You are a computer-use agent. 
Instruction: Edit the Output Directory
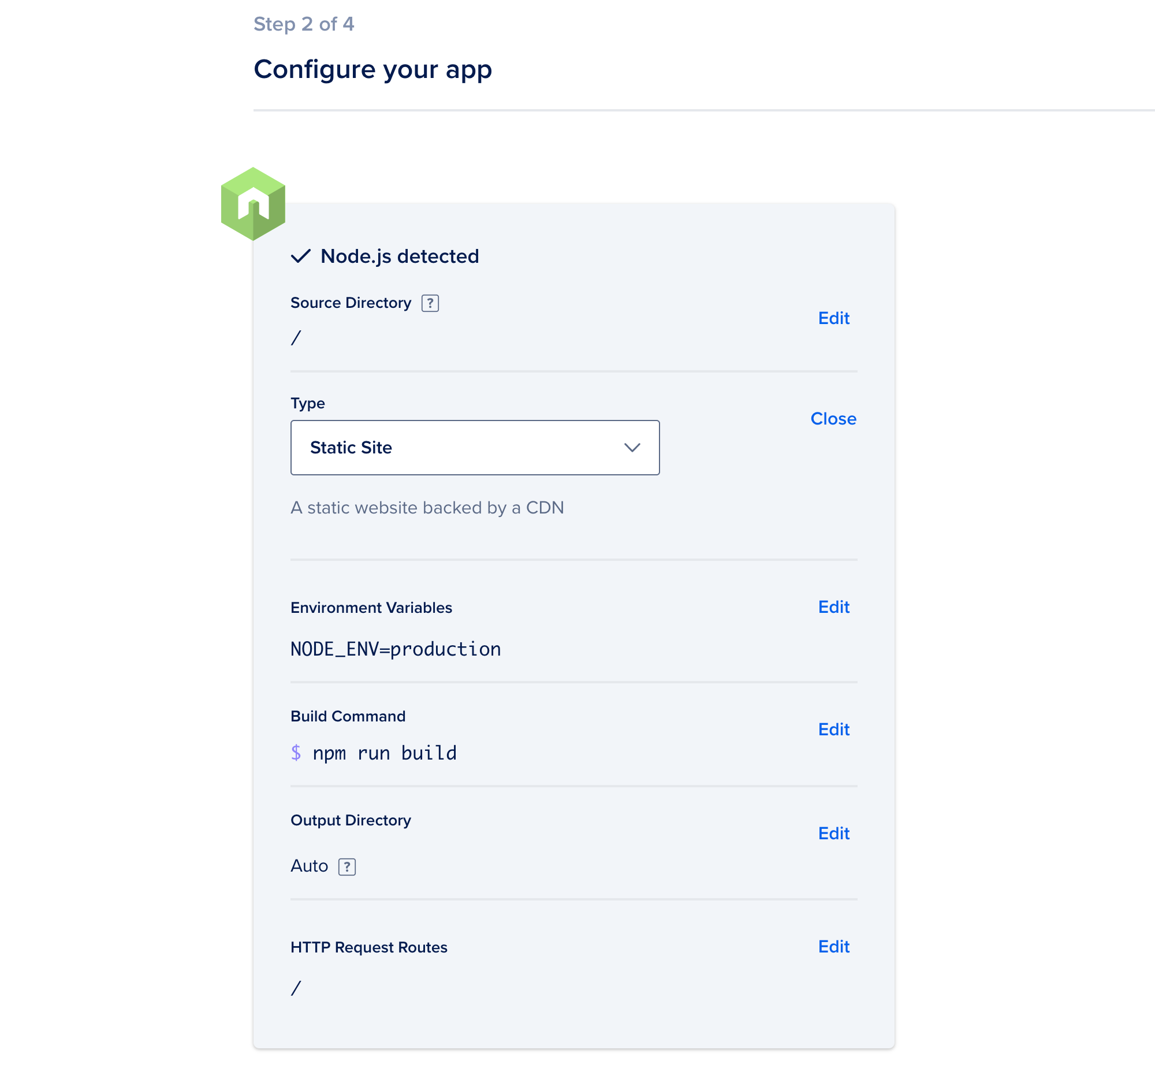pyautogui.click(x=833, y=833)
